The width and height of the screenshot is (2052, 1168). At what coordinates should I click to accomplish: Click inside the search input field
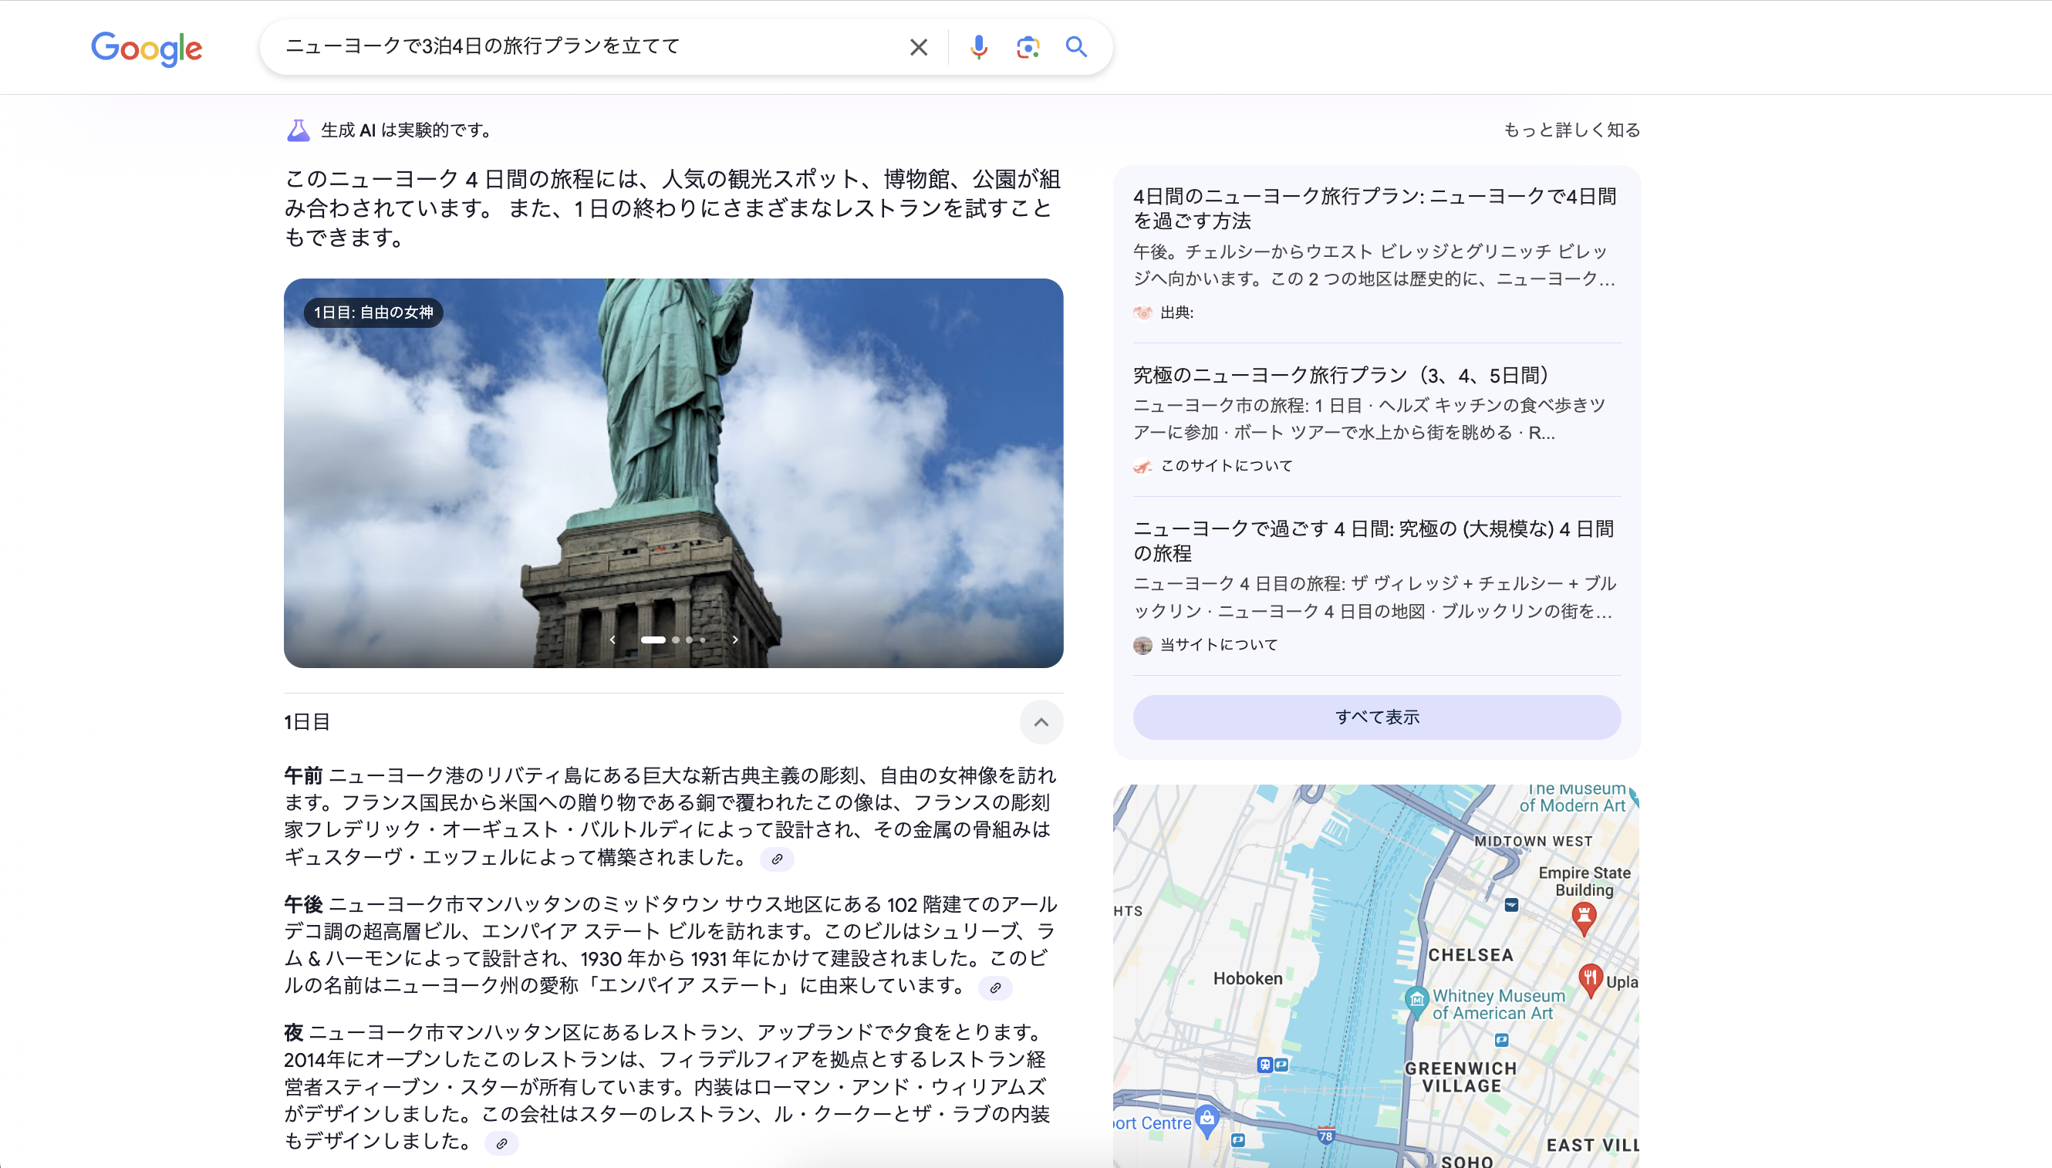point(562,46)
